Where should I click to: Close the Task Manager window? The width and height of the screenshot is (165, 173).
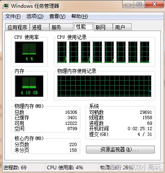click(x=154, y=4)
